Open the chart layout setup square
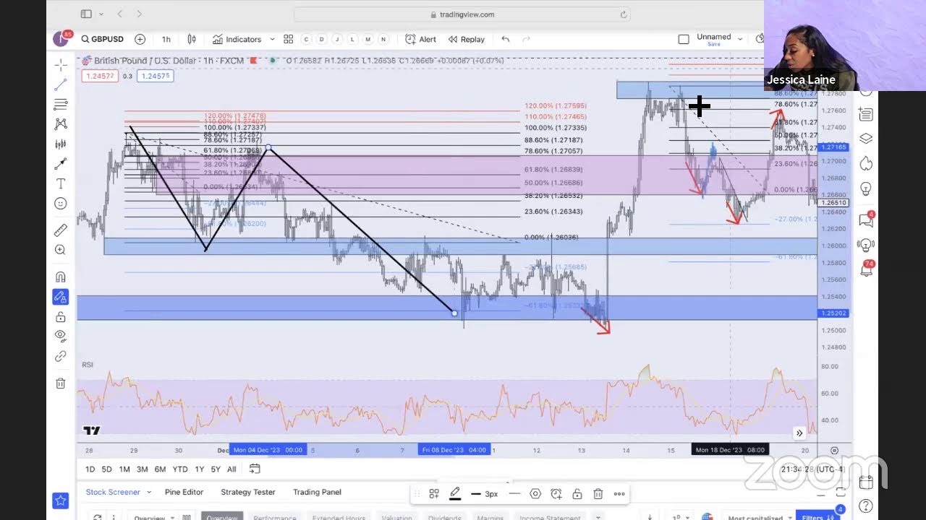This screenshot has width=926, height=520. click(684, 39)
